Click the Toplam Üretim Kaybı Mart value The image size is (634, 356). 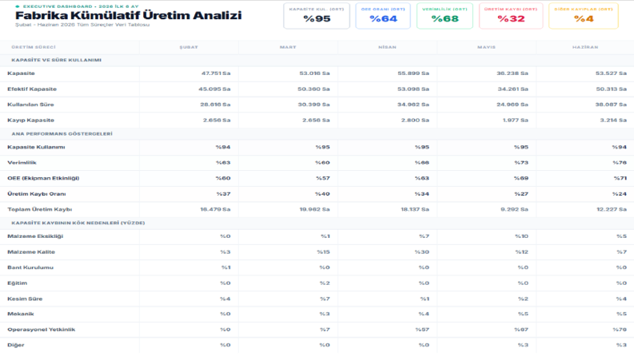pyautogui.click(x=314, y=209)
